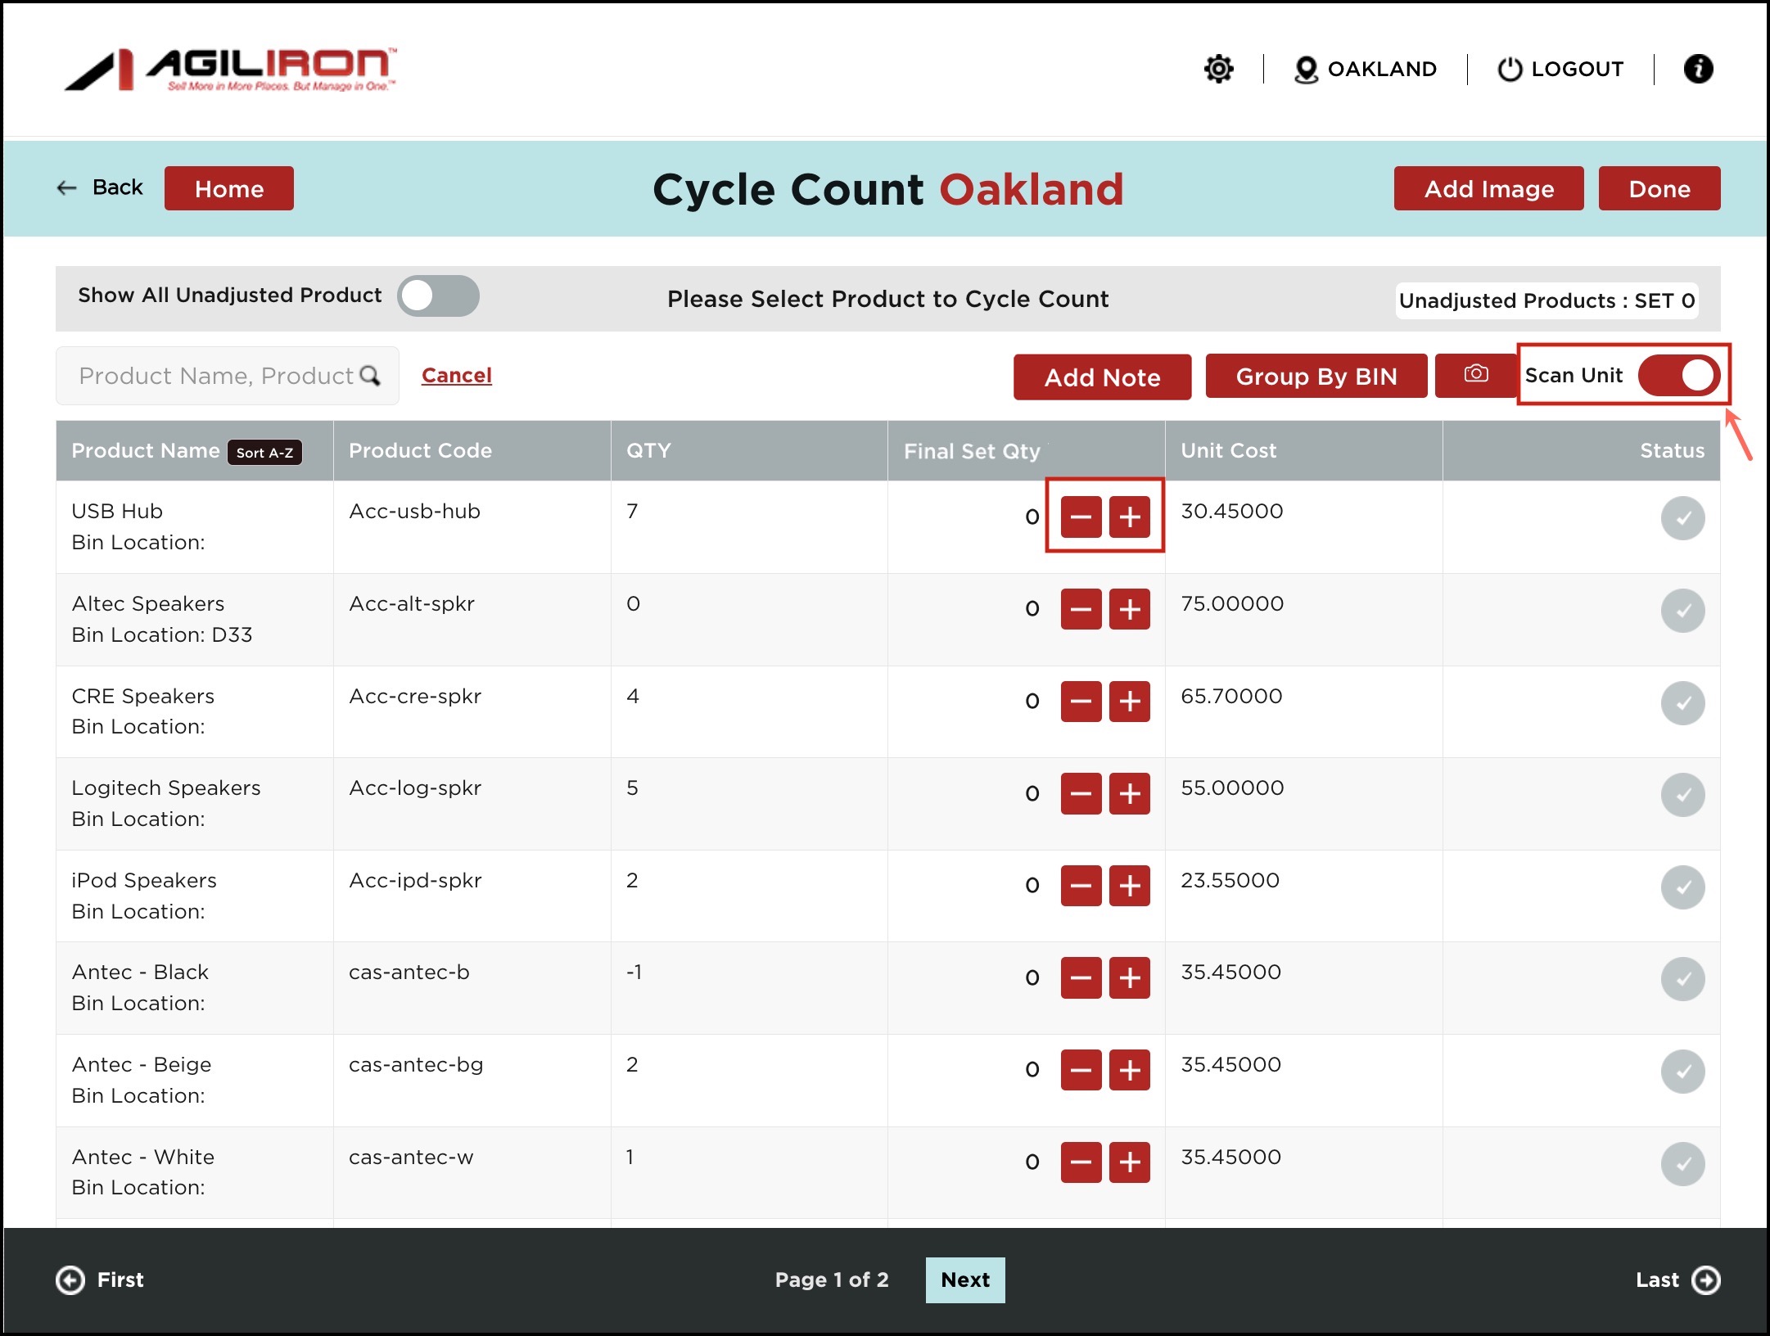Click the Group By BIN button
This screenshot has height=1336, width=1770.
click(x=1316, y=377)
